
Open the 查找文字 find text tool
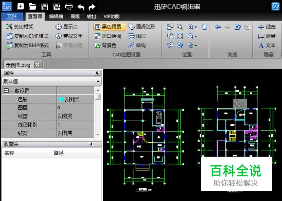69,36
